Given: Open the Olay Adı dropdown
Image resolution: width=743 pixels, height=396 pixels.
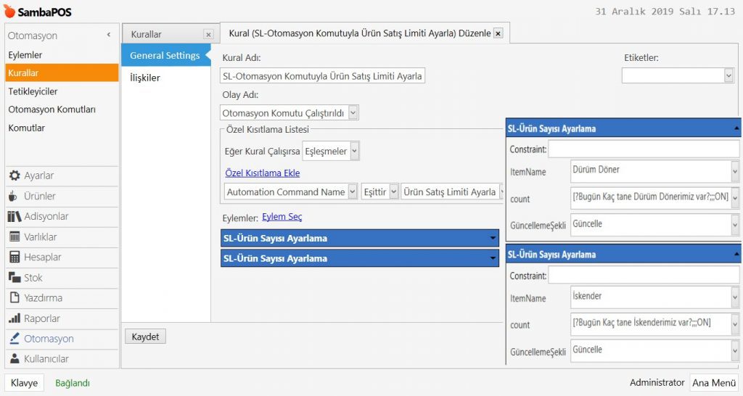Looking at the screenshot, I should tap(353, 112).
